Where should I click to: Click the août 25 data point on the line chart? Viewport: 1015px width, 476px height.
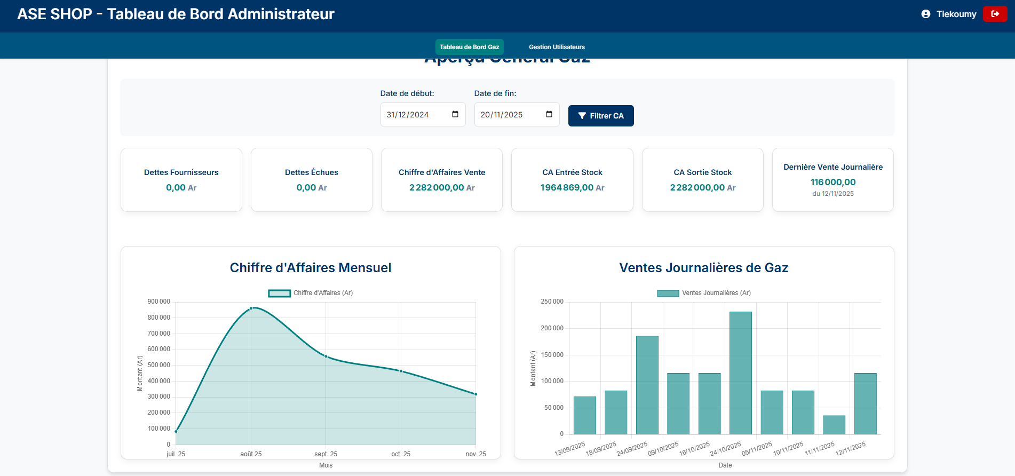point(251,308)
